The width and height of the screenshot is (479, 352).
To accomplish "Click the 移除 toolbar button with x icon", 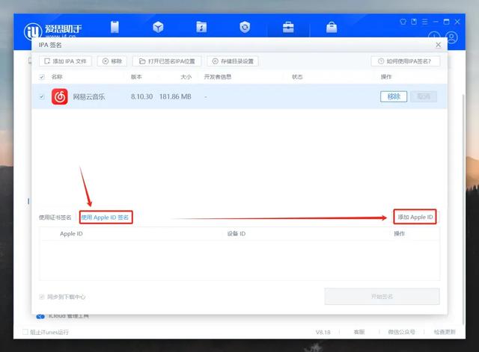I will (x=112, y=61).
